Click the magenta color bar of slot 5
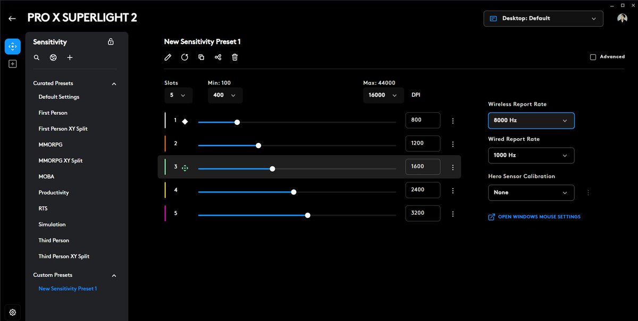Image resolution: width=638 pixels, height=321 pixels. pyautogui.click(x=165, y=213)
